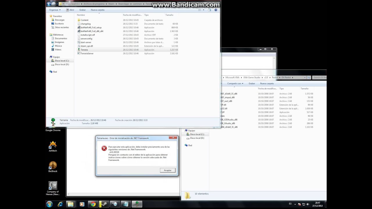Click Grabar in the Terraria window toolbar
372x209 pixels.
[x=83, y=10]
